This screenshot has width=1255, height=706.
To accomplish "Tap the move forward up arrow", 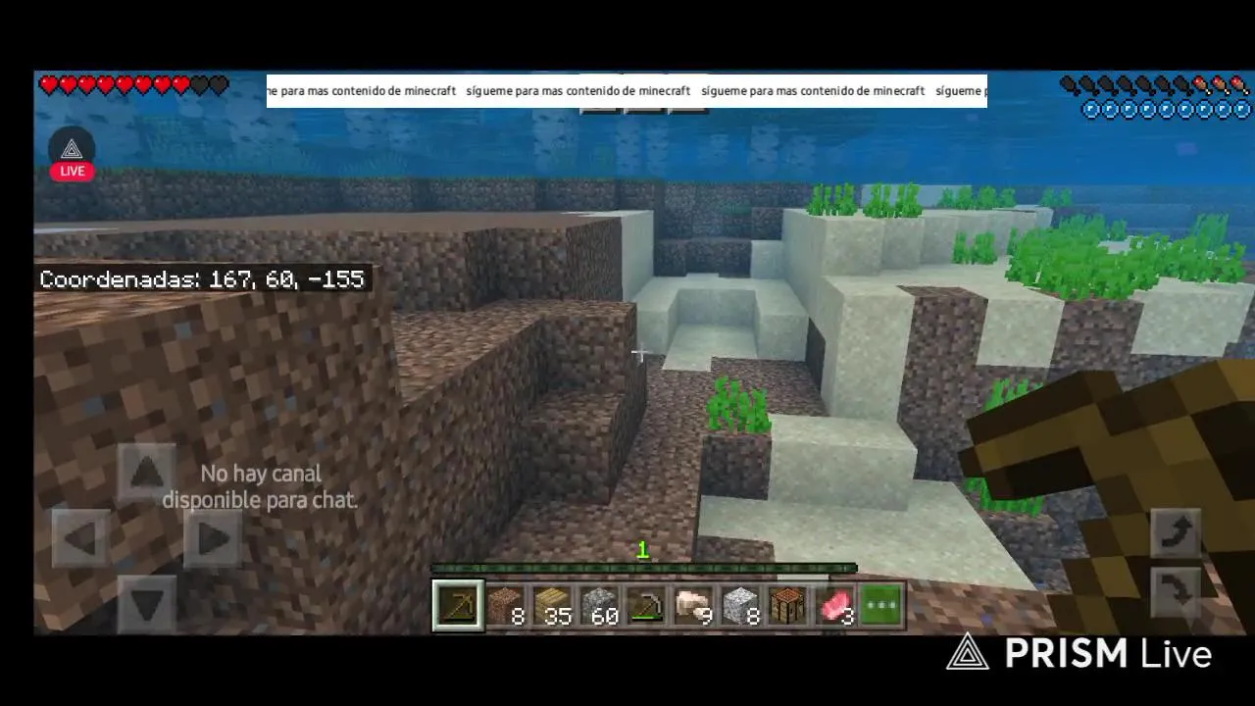I will point(146,473).
